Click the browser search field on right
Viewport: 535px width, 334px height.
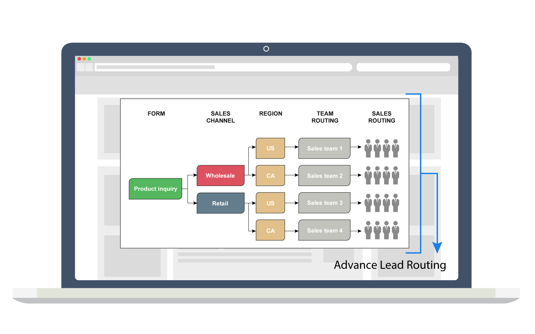403,67
